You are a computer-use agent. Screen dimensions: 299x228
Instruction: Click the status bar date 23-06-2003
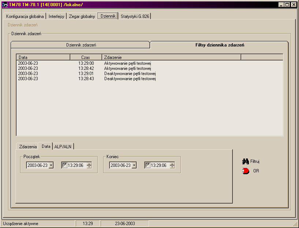point(125,223)
